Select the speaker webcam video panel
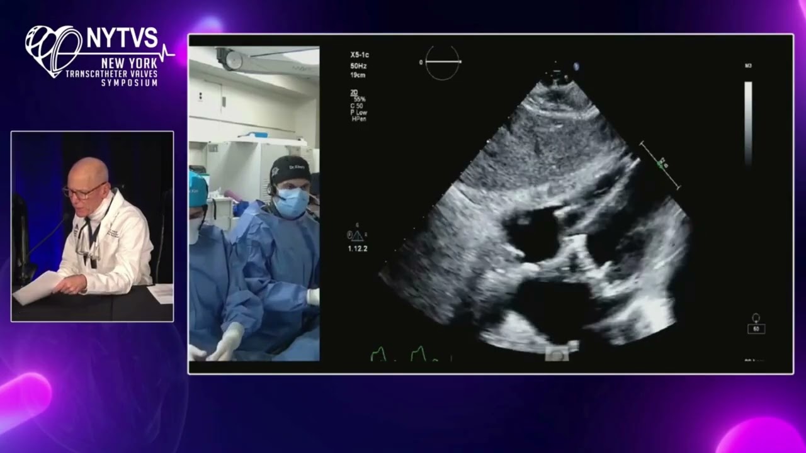The width and height of the screenshot is (806, 453). click(x=92, y=226)
